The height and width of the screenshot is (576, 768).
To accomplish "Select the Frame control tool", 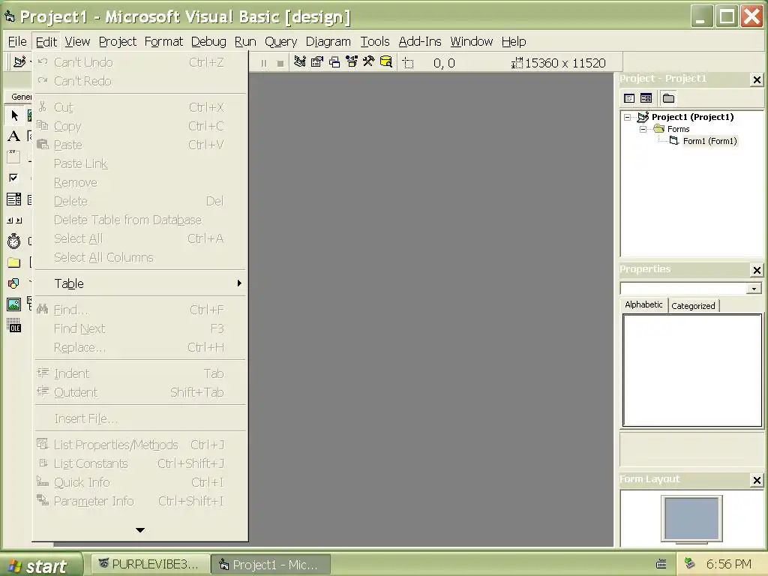I will click(14, 157).
